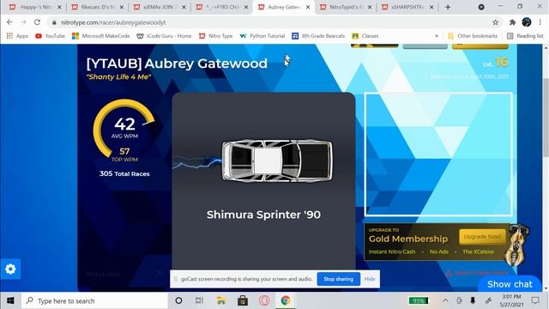The image size is (549, 309).
Task: Open Cortana circle on the taskbar
Action: tap(178, 300)
